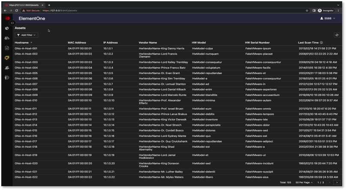Click scan time 2021/07/13 05:25:32

318,89
